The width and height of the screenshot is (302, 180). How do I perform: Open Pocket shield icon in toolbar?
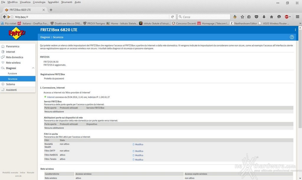256,17
